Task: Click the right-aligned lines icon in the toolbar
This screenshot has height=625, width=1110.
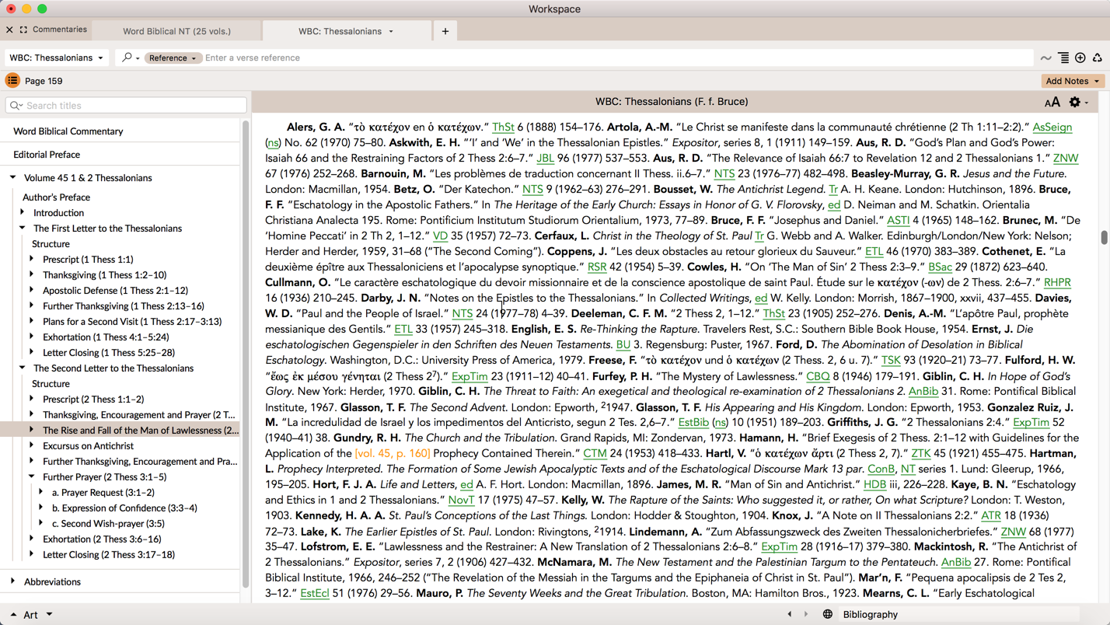Action: pos(1063,58)
